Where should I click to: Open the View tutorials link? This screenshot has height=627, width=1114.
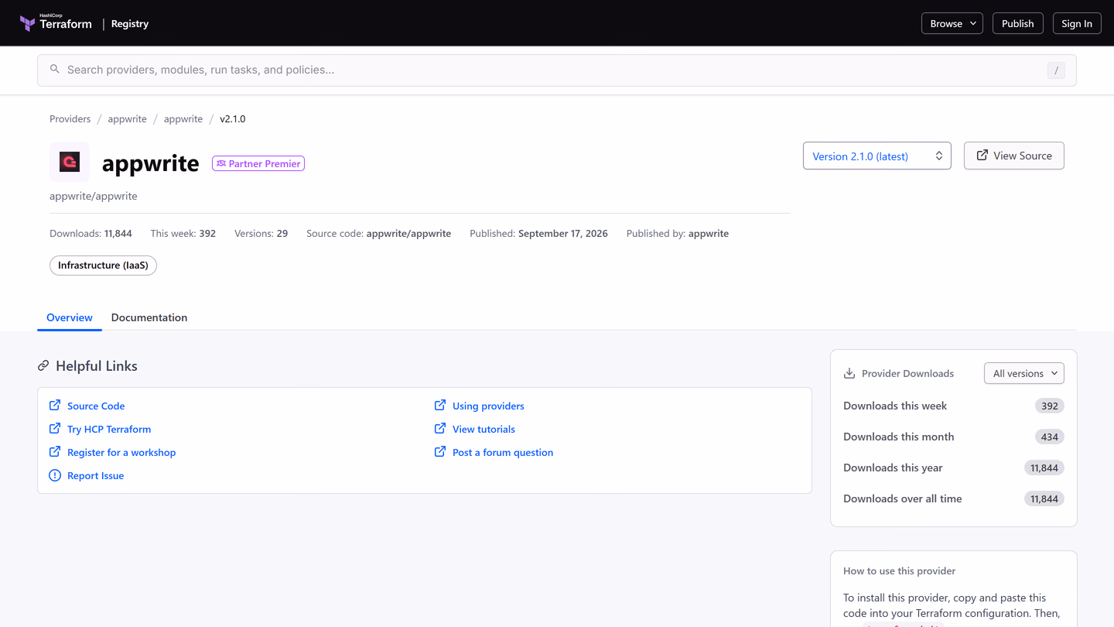click(x=484, y=429)
